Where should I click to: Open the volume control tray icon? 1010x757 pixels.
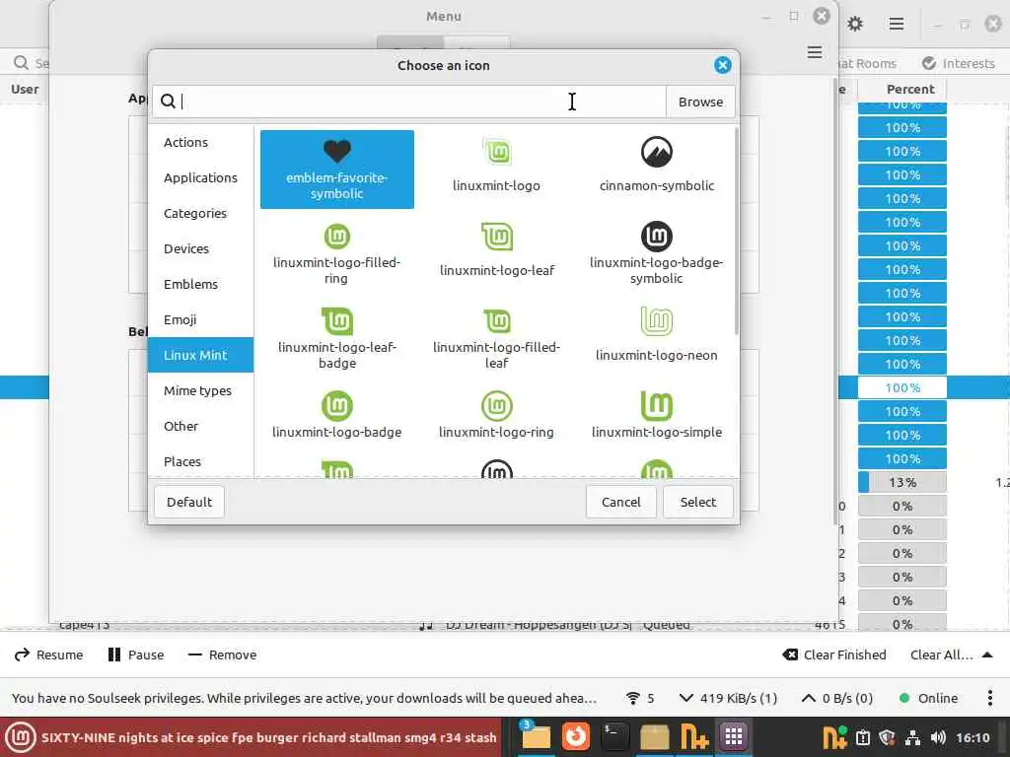(x=938, y=737)
